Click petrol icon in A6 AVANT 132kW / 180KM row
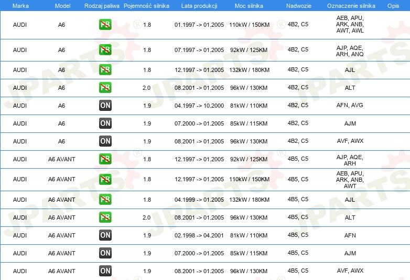Viewport: 410px width, 280px height. (x=105, y=199)
